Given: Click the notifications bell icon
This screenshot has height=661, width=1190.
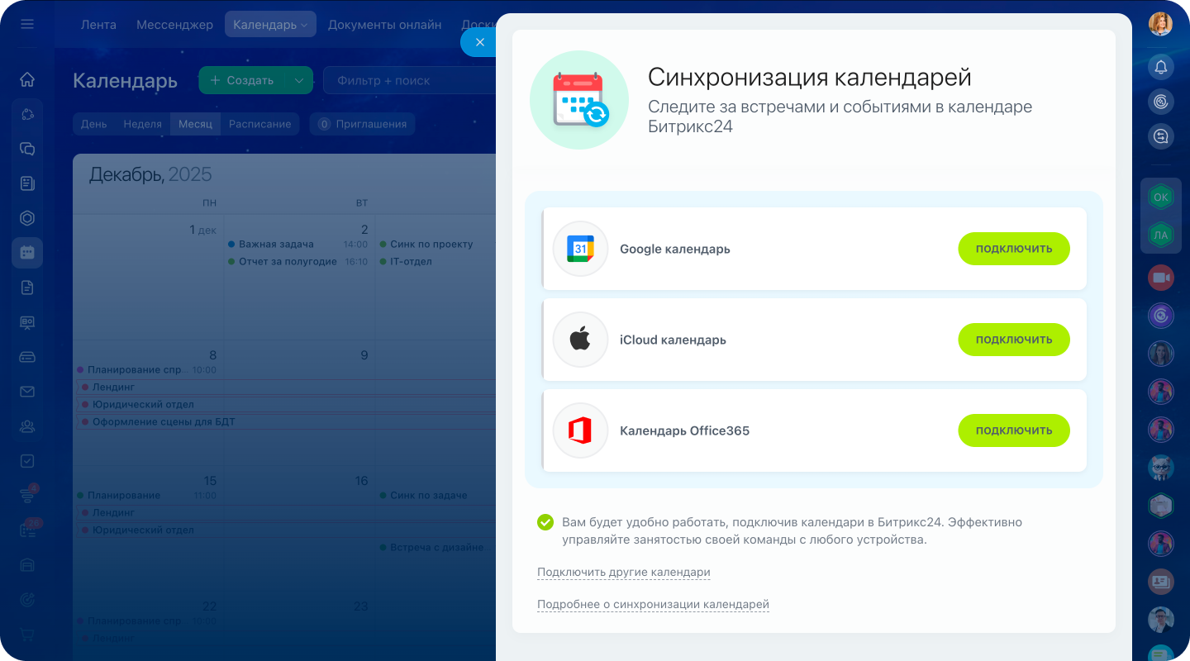Looking at the screenshot, I should click(1161, 67).
